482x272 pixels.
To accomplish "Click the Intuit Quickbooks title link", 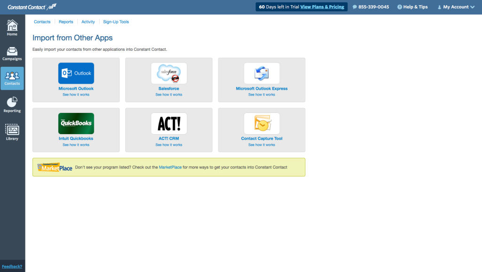I will 76,139.
